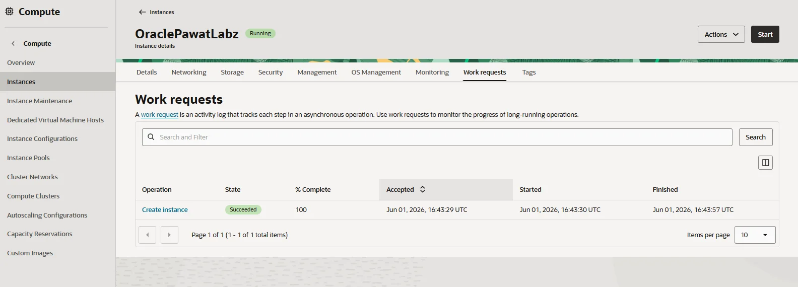The height and width of the screenshot is (287, 798).
Task: Click the magnifier icon in the search field
Action: 151,137
